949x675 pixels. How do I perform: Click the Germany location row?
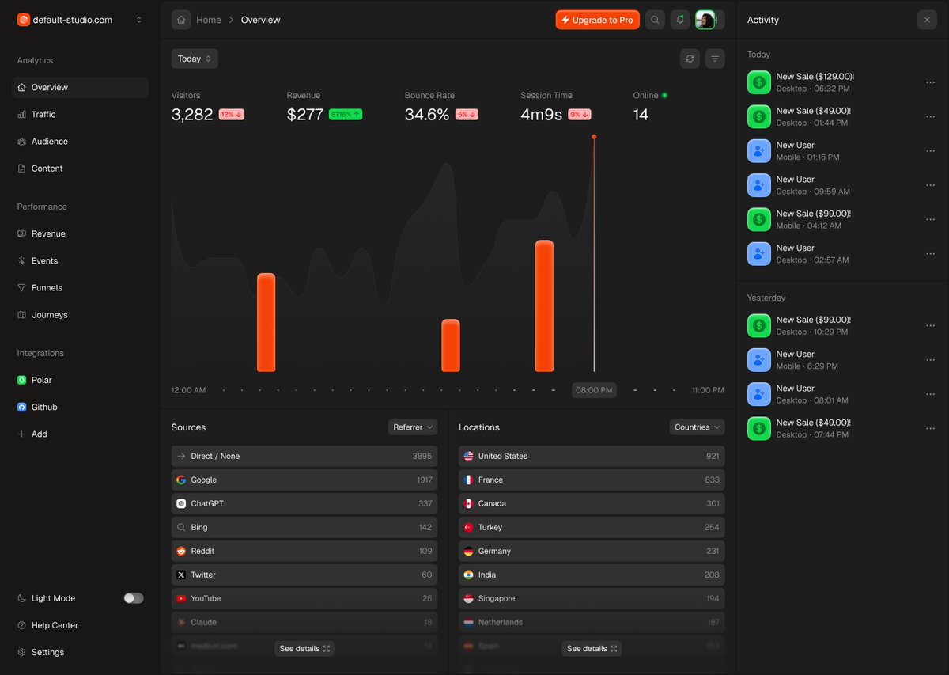[592, 551]
